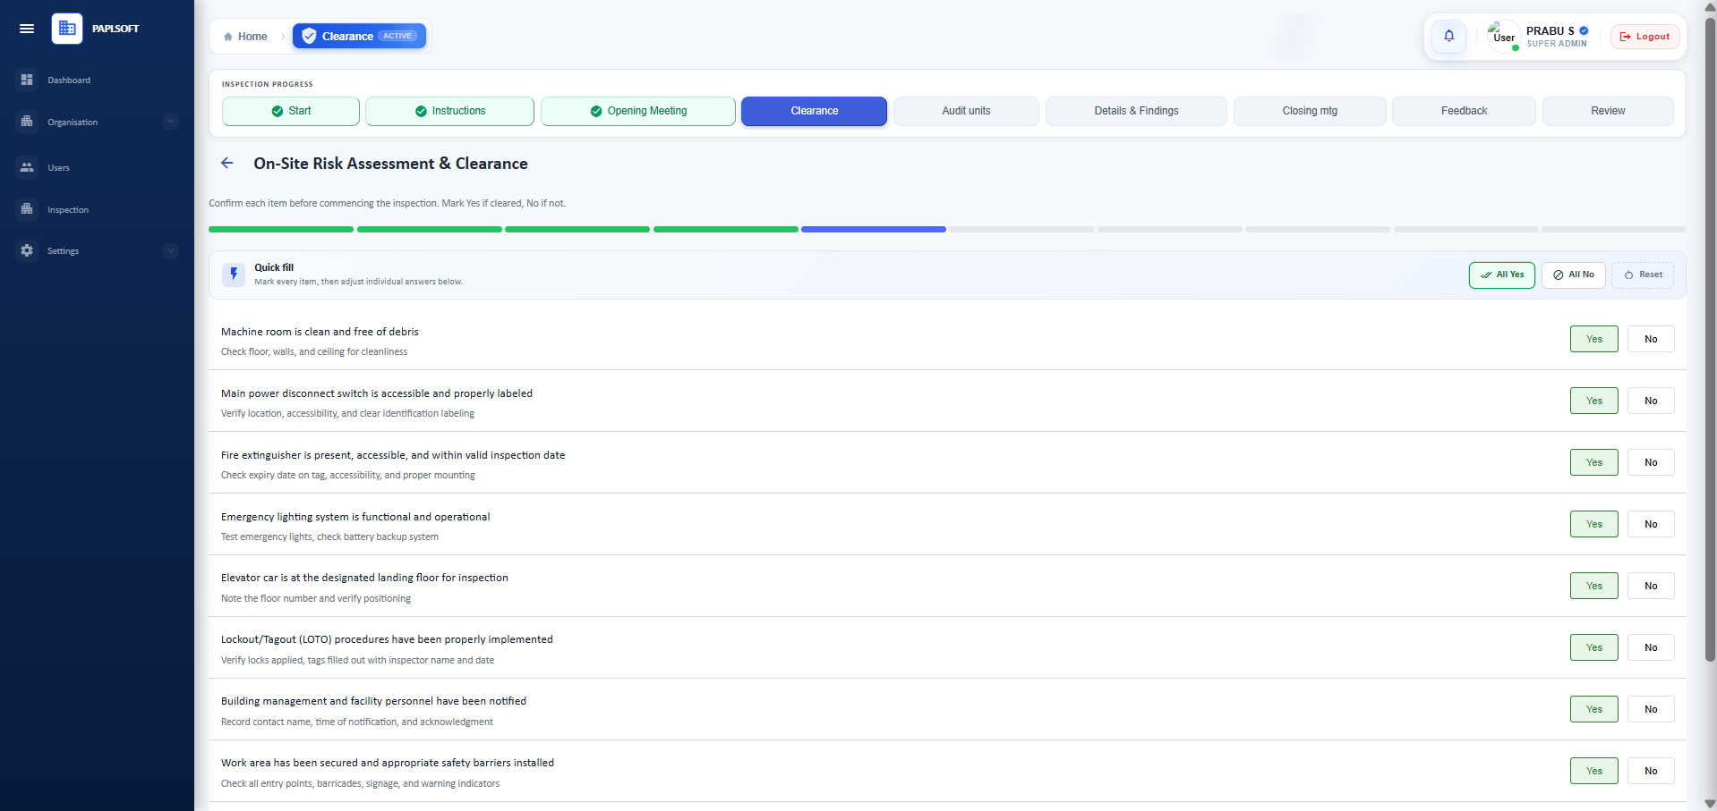This screenshot has width=1717, height=811.
Task: Open the hamburger menu in the sidebar
Action: (27, 29)
